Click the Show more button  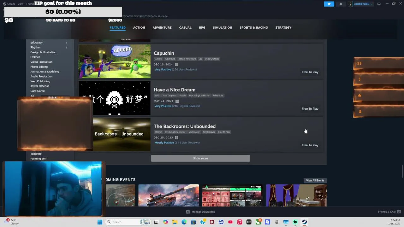200,158
